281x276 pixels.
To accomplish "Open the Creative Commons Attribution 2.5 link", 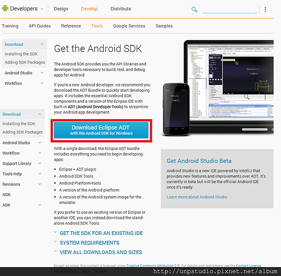I will [153, 266].
